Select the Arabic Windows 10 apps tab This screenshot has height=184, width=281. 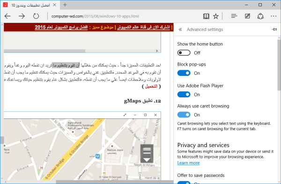(30, 5)
